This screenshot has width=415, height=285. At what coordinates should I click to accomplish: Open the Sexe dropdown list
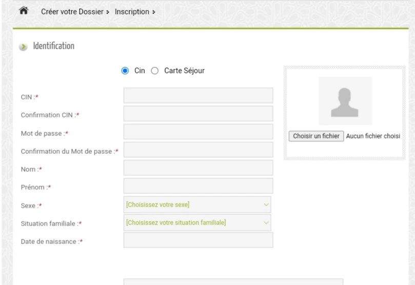197,205
